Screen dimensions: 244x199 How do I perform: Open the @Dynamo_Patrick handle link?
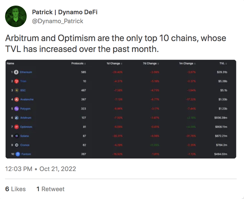[x=57, y=21]
